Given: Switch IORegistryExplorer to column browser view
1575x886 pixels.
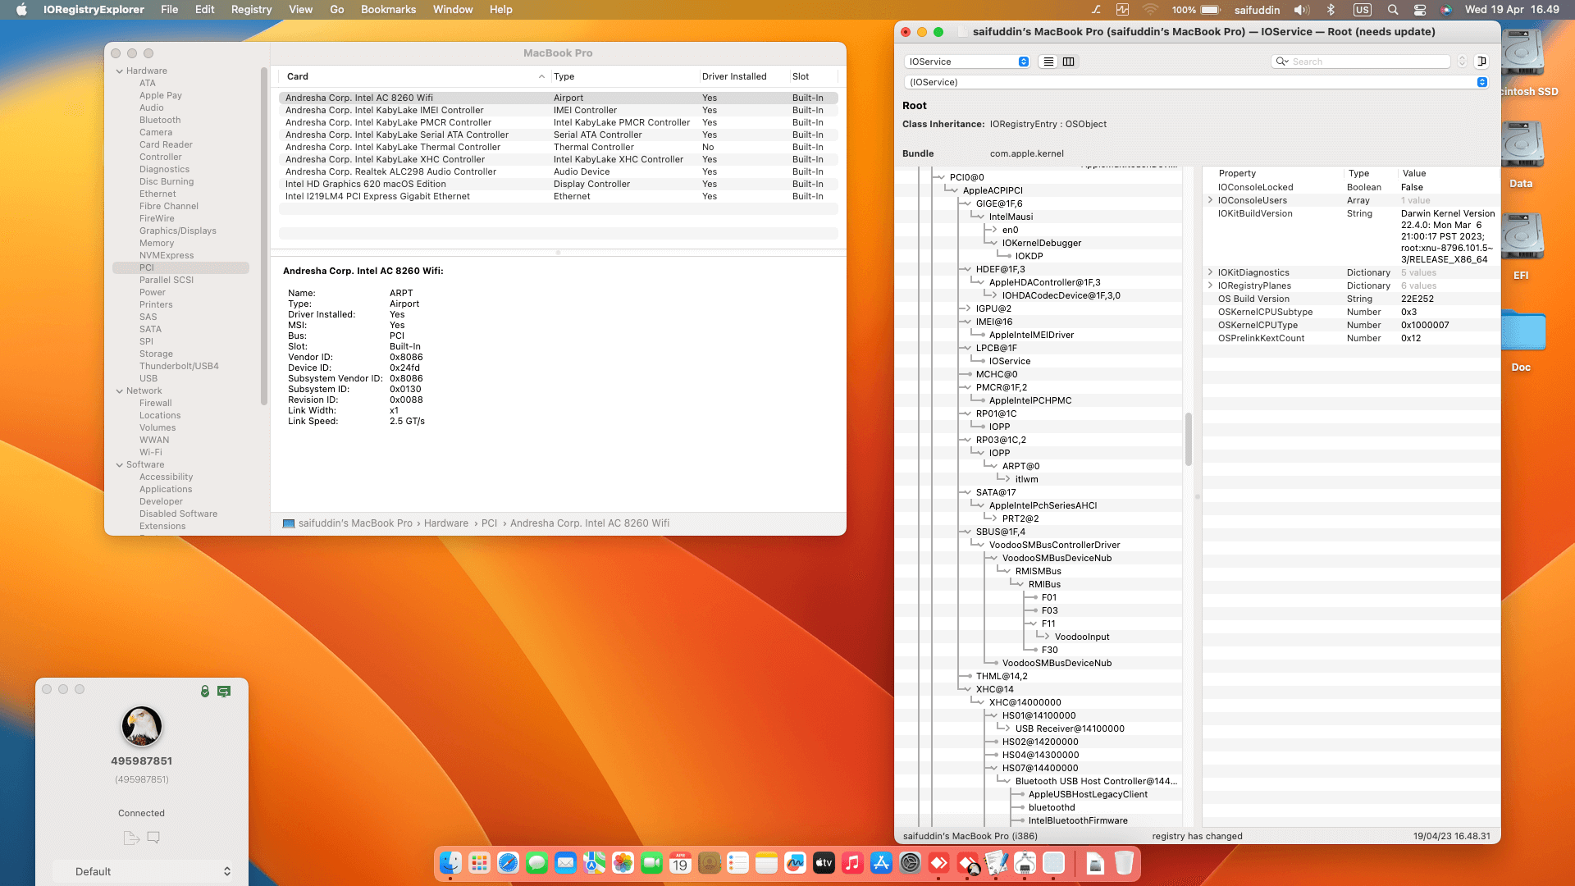Looking at the screenshot, I should (1068, 62).
